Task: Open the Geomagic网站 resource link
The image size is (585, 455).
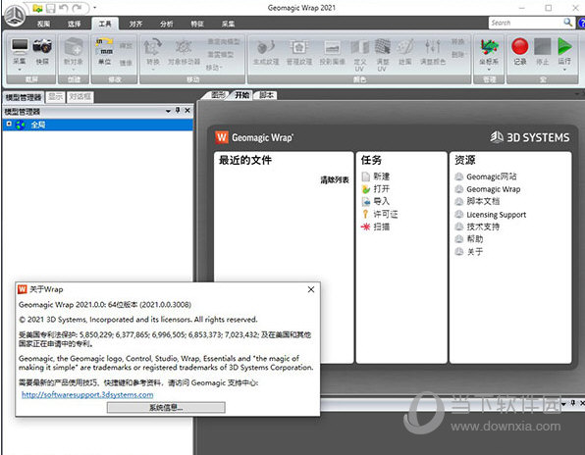Action: pyautogui.click(x=492, y=177)
